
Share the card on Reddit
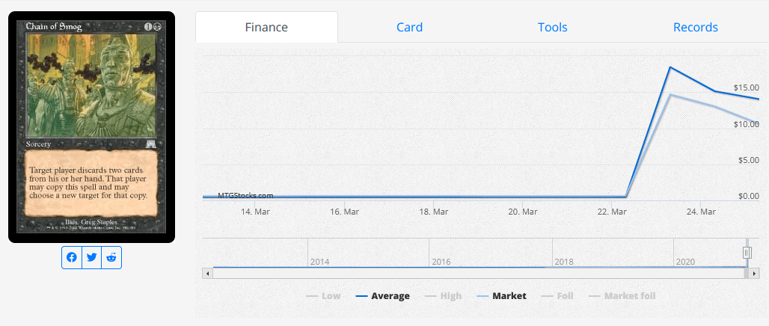[x=111, y=257]
